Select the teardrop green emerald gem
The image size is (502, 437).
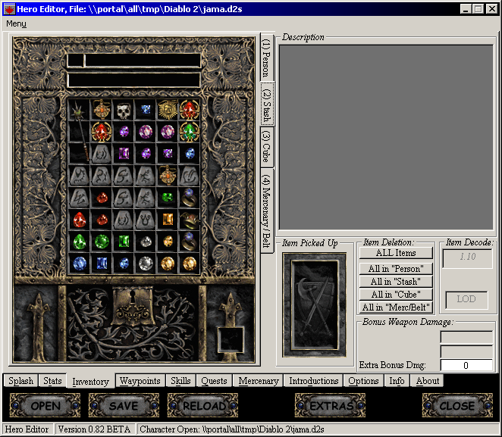coord(80,242)
